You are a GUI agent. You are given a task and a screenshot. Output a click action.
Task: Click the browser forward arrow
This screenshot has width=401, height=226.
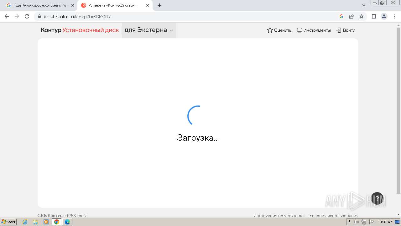point(17,16)
